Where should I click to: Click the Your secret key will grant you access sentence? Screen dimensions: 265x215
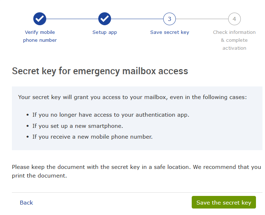[132, 97]
